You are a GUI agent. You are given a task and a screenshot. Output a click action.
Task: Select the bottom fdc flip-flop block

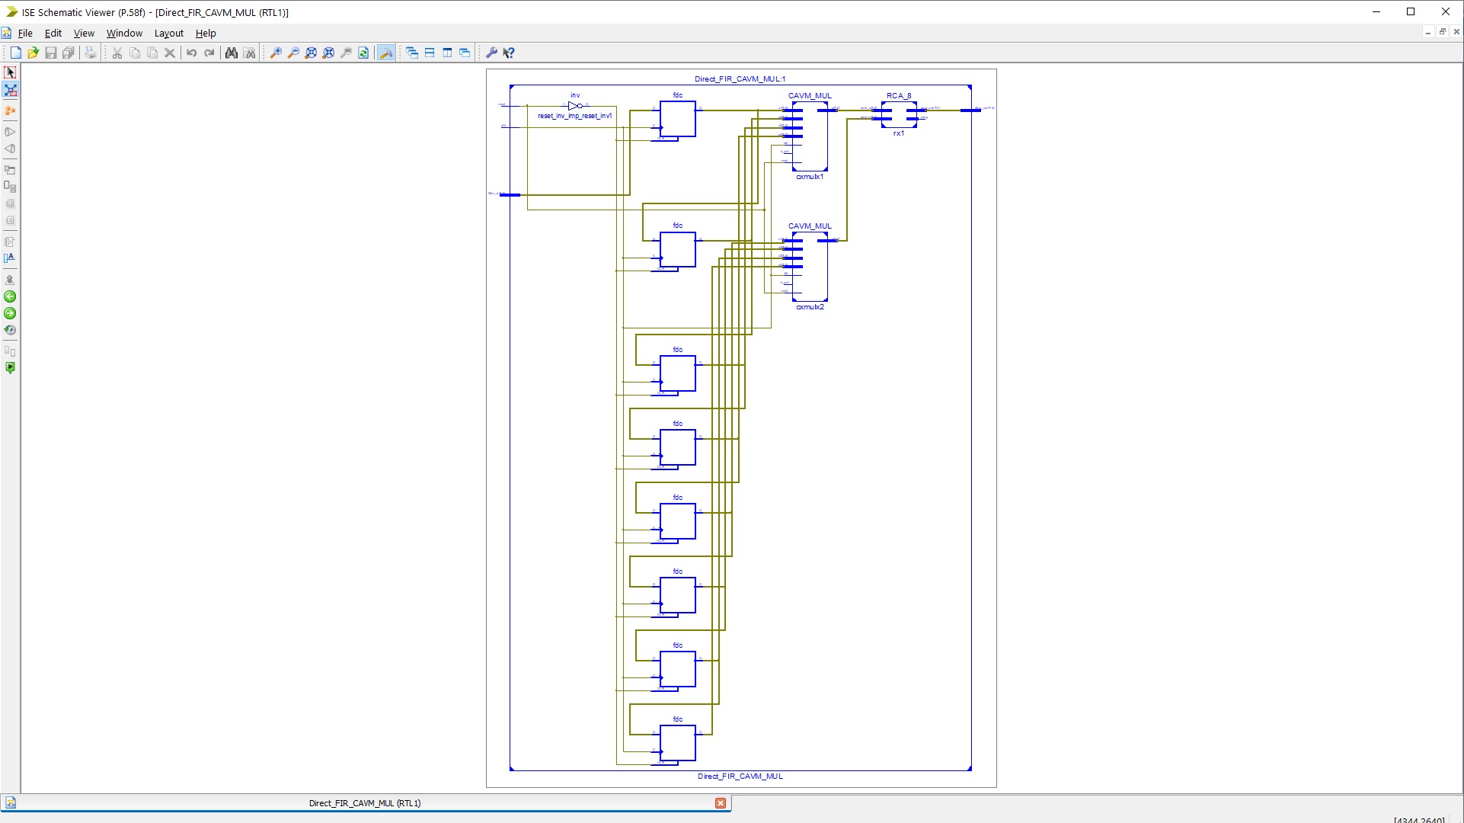(x=678, y=743)
